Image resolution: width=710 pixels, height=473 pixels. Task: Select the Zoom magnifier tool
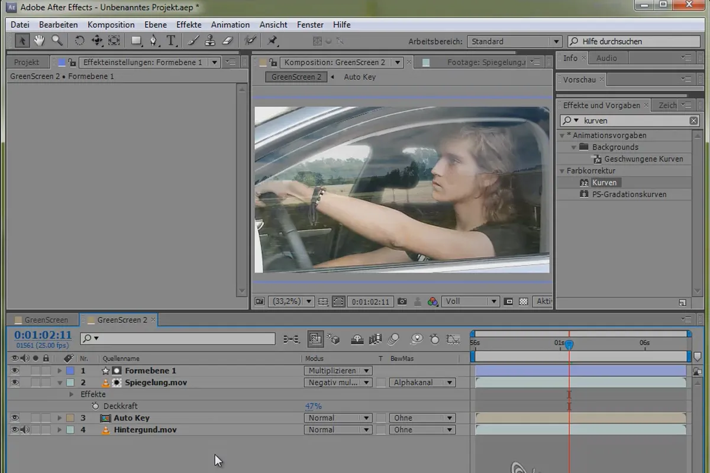point(57,40)
